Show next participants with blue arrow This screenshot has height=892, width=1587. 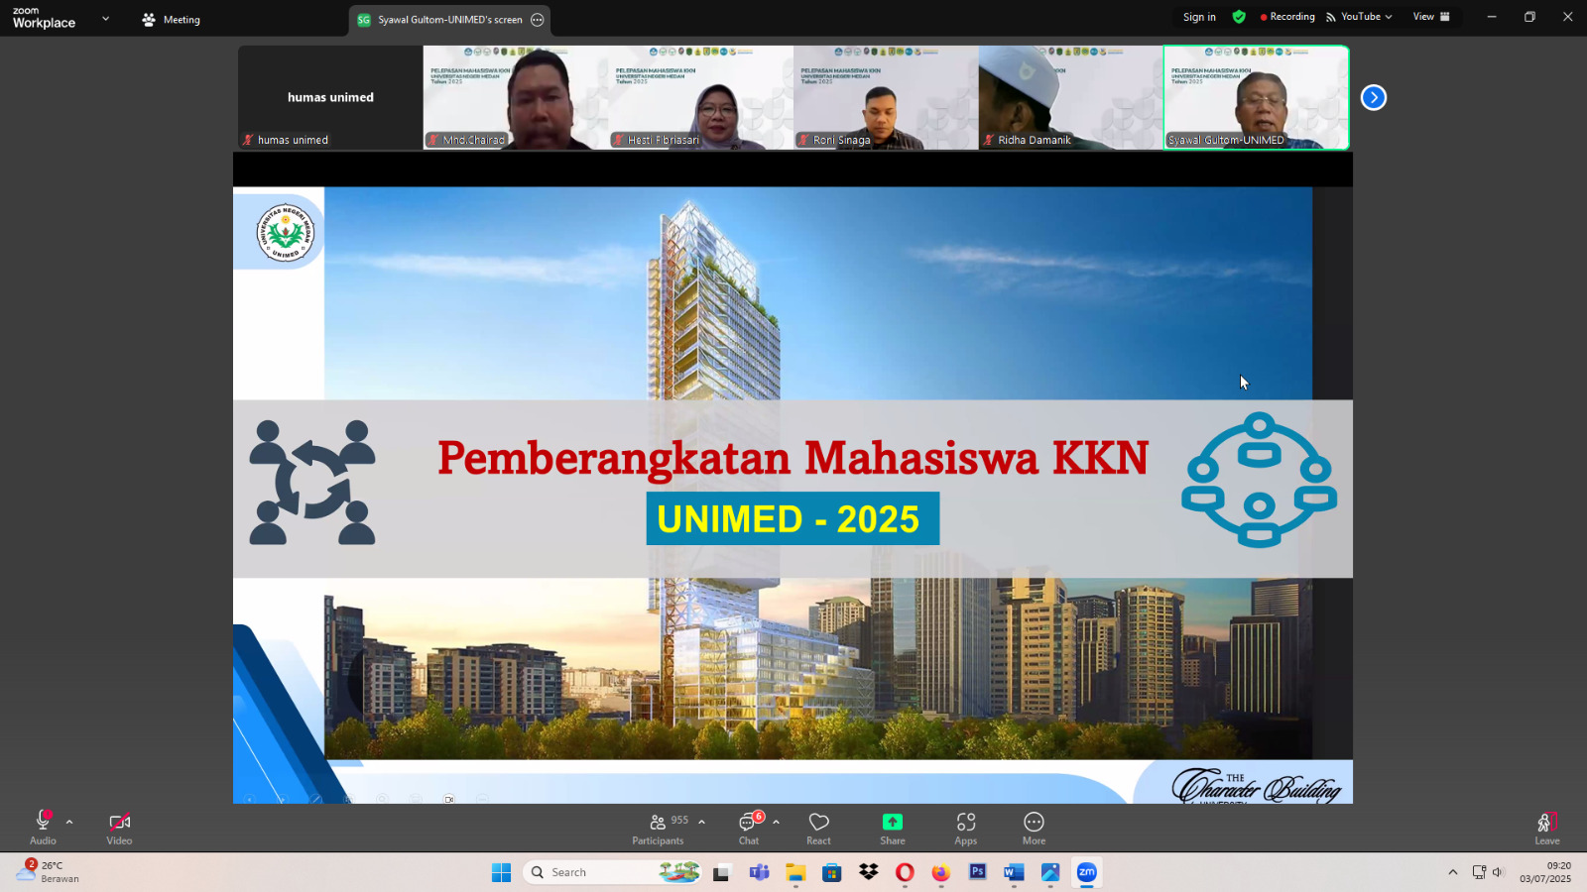[1373, 97]
